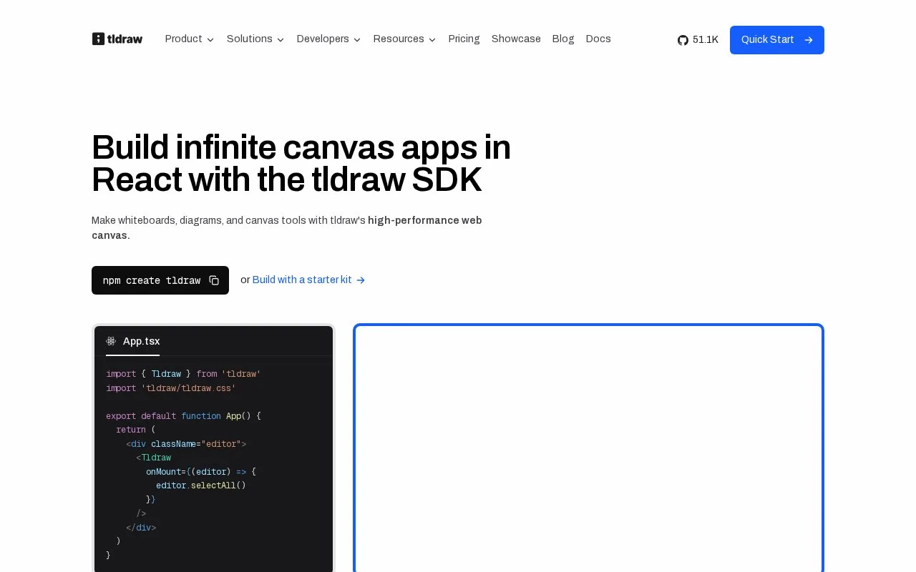Click the tldraw logo

click(117, 39)
